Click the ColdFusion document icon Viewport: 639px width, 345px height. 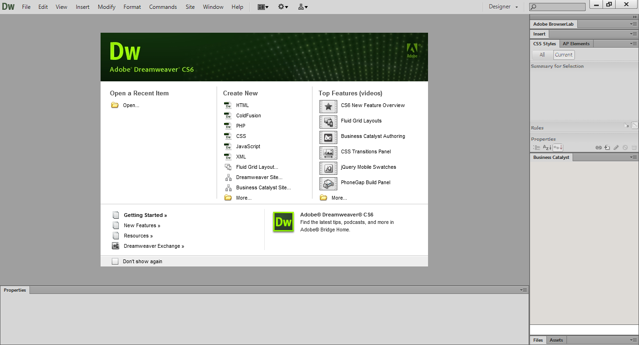click(x=228, y=115)
